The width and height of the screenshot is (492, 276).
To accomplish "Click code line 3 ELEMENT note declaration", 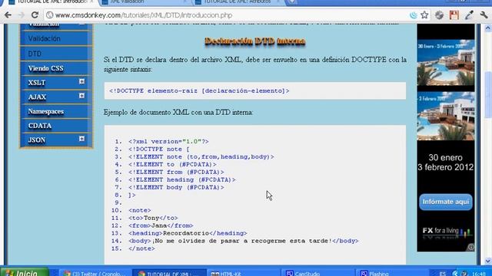I will (201, 156).
